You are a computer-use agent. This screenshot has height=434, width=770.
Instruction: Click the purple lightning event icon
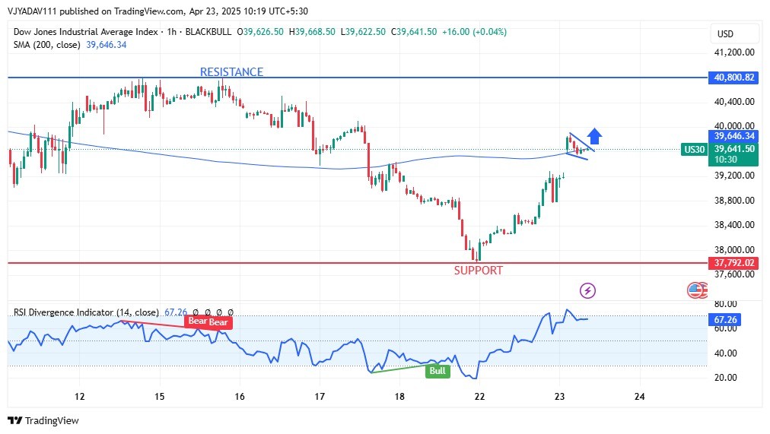(x=587, y=290)
